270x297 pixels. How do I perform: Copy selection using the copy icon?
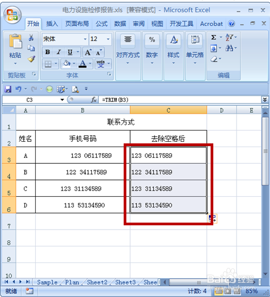31,48
